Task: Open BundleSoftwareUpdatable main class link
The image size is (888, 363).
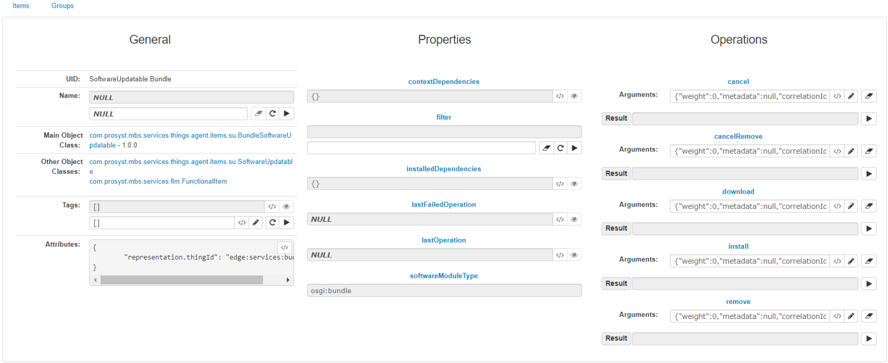Action: coord(190,140)
